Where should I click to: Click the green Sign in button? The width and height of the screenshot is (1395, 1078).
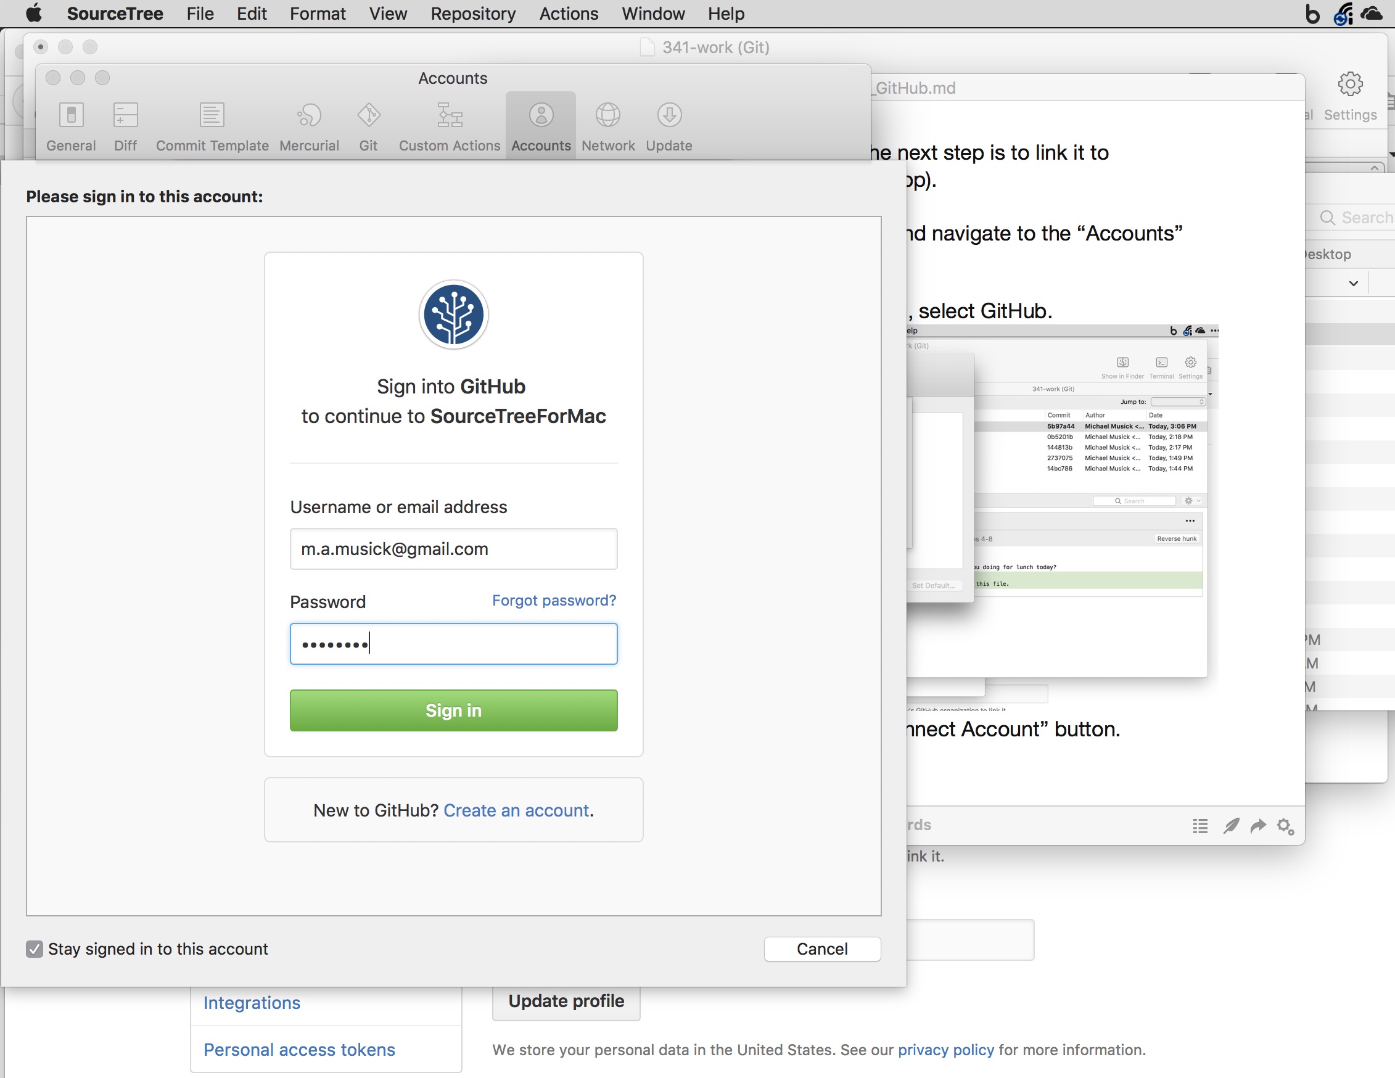click(x=453, y=710)
